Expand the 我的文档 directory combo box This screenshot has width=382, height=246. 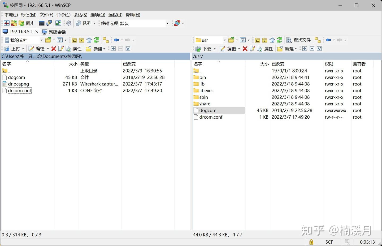pyautogui.click(x=42, y=40)
